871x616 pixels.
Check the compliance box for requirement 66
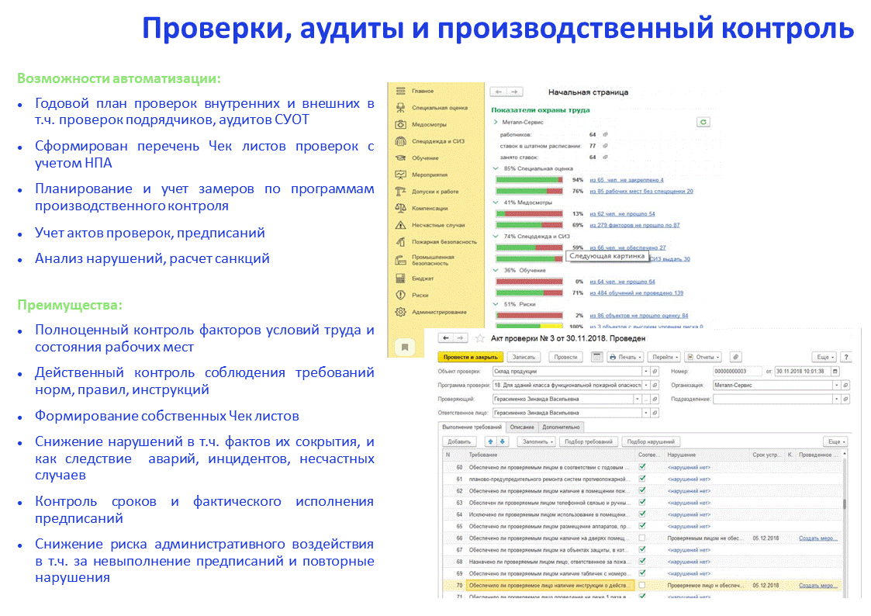[642, 538]
